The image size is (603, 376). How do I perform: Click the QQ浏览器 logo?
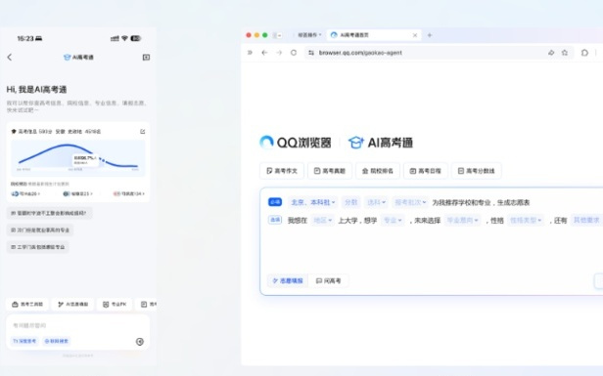[296, 143]
